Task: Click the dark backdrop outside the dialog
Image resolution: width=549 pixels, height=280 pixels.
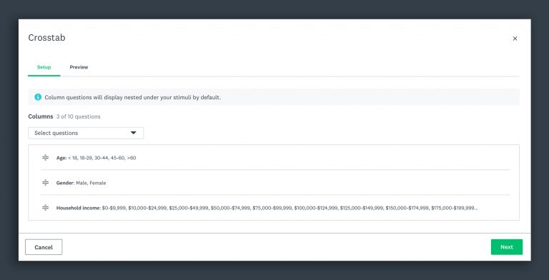Action: pyautogui.click(x=274, y=9)
